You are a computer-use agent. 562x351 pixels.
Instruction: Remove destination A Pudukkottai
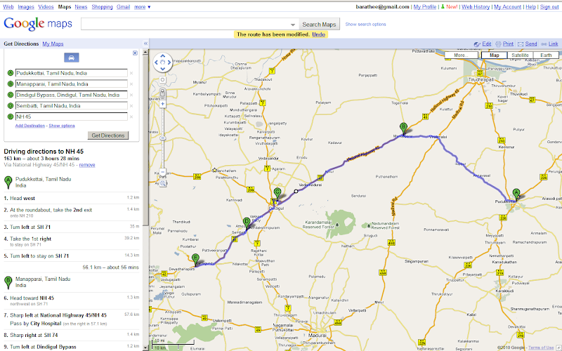[x=131, y=73]
